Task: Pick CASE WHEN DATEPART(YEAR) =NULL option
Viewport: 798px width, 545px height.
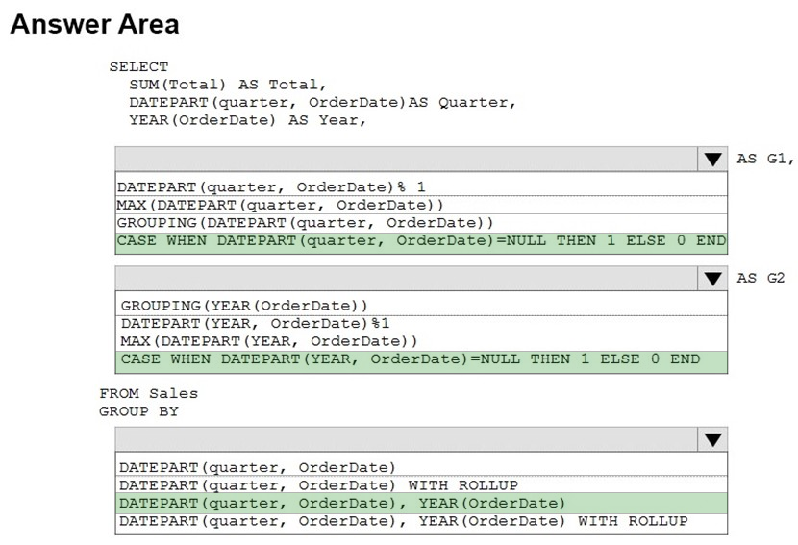Action: pos(421,361)
